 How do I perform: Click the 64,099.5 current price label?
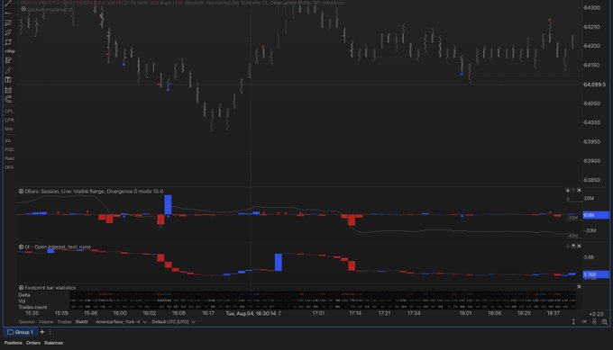(x=594, y=85)
